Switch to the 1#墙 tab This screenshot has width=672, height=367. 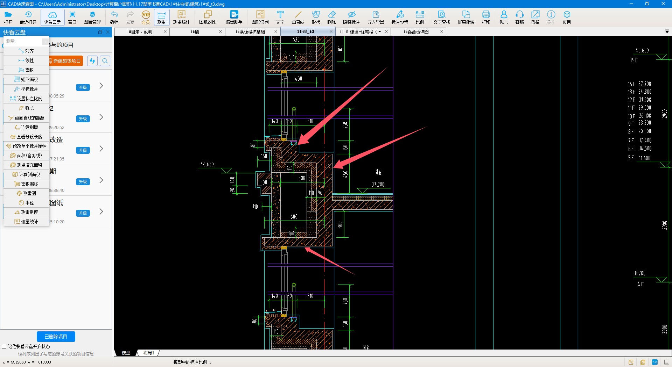click(x=195, y=32)
